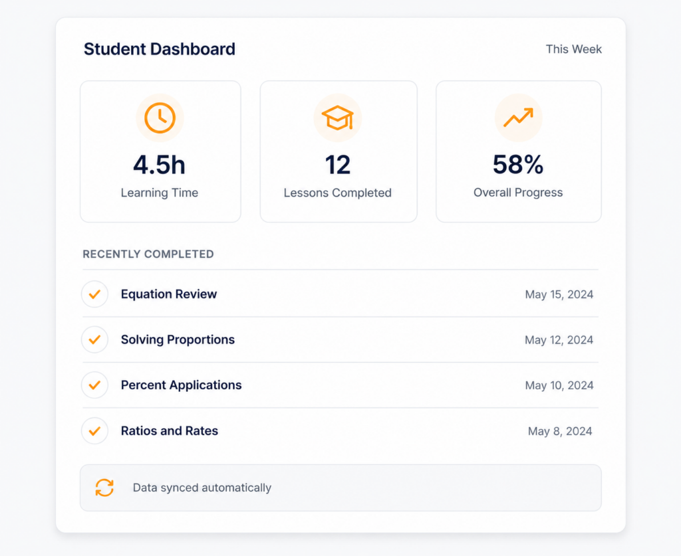Toggle the checkmark beside Ratios and Rates

coord(94,430)
